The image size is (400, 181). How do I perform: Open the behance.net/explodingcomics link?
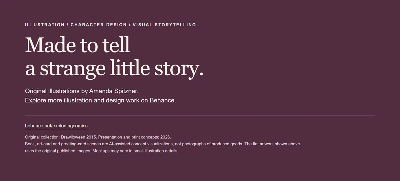click(x=56, y=126)
